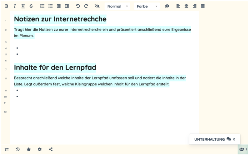Save revision with the star icon

(29, 149)
